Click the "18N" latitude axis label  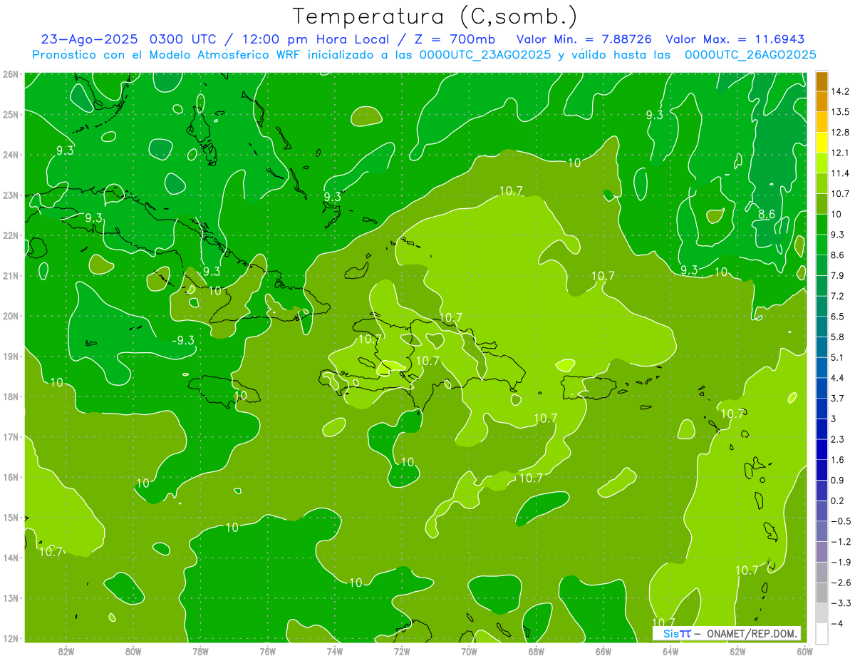tap(10, 396)
